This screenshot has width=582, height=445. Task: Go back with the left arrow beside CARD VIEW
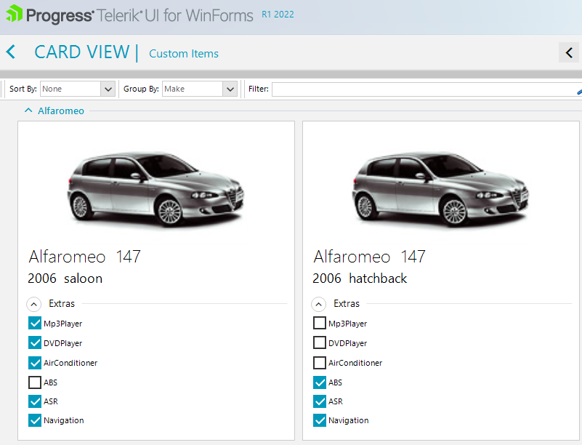point(11,52)
